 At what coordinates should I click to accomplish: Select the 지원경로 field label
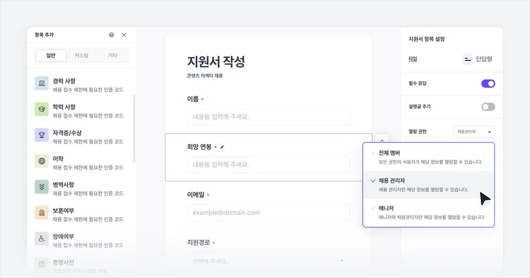[198, 243]
